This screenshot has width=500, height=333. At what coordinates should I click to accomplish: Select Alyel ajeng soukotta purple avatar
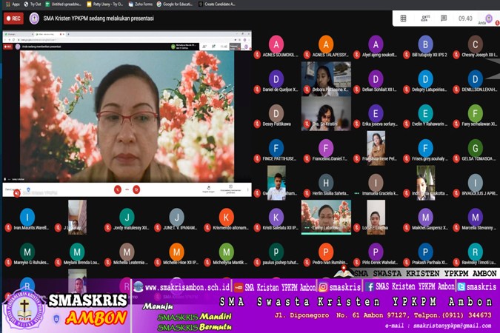tap(376, 44)
